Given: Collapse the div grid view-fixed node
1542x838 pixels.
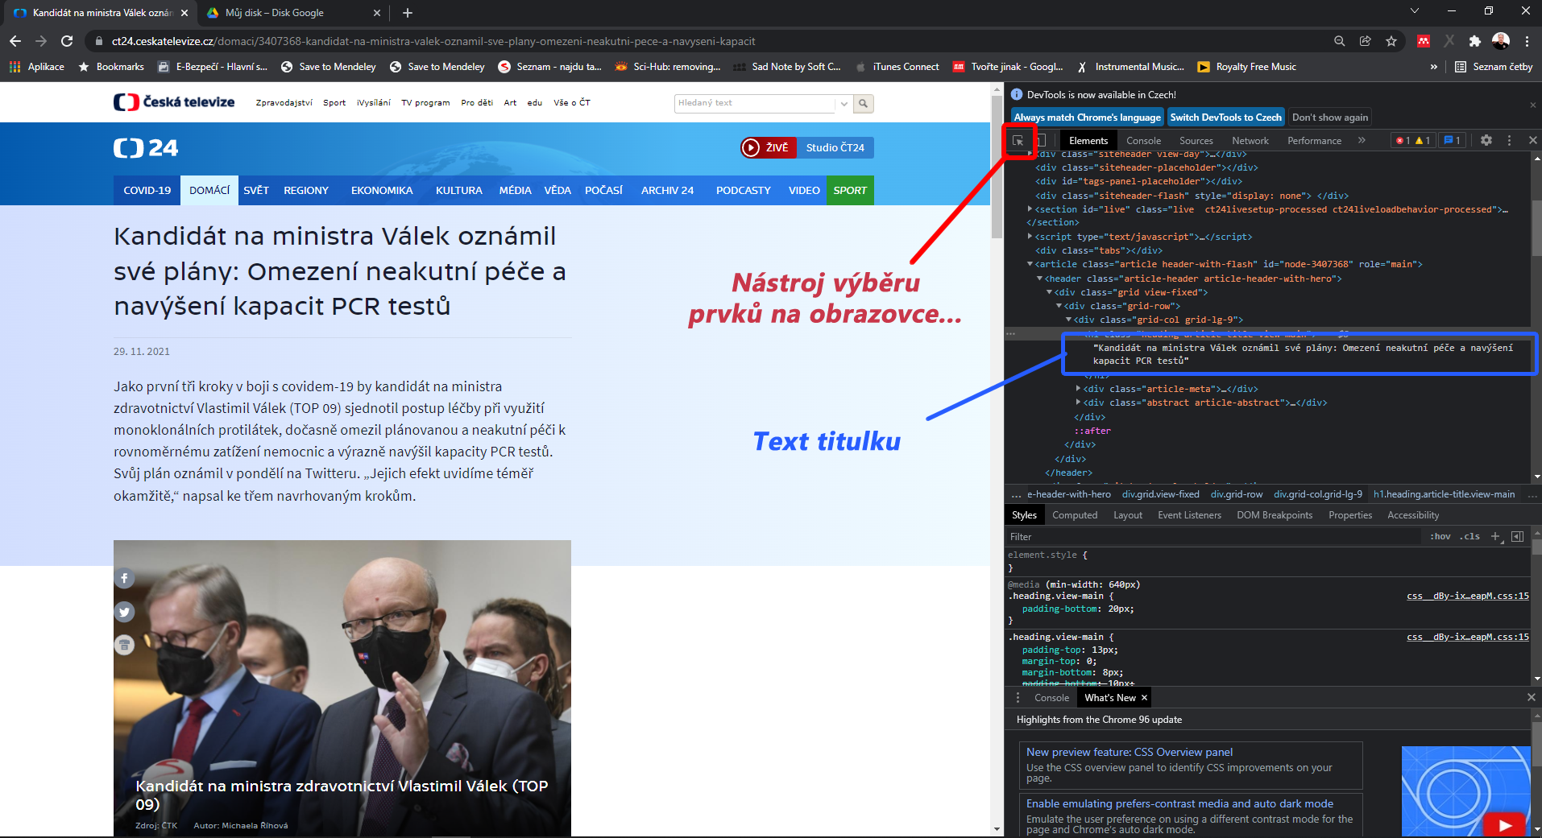Looking at the screenshot, I should coord(1049,292).
